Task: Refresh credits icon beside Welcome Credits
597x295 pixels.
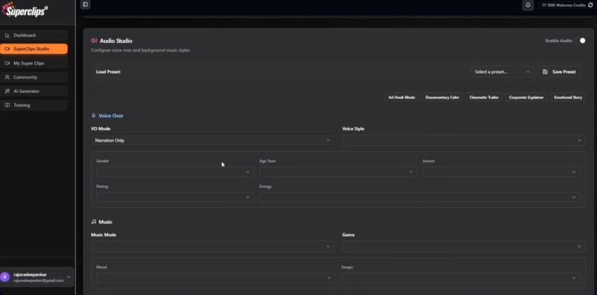Action: [x=591, y=5]
